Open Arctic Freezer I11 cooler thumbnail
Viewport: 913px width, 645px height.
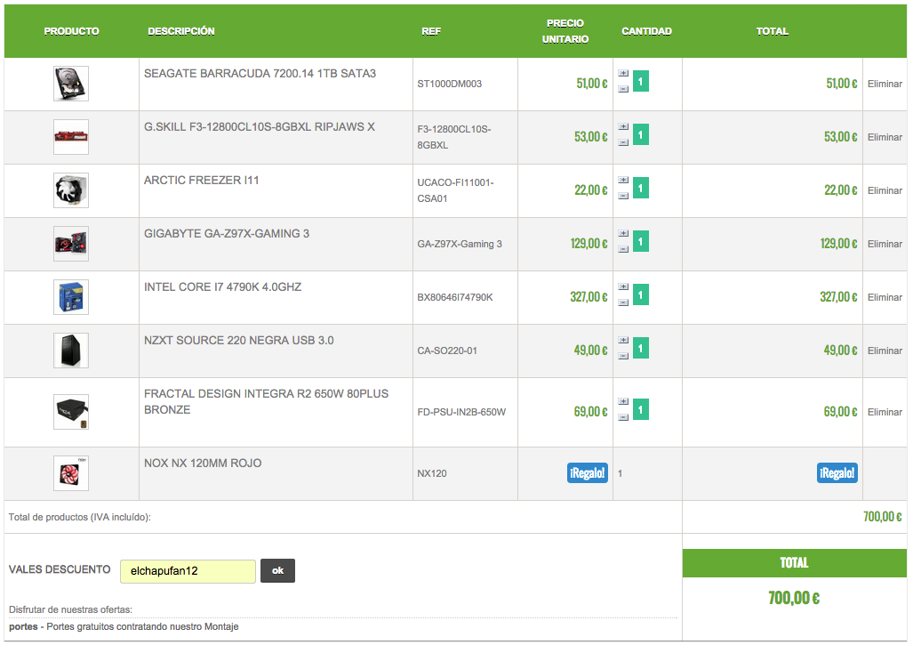point(71,190)
